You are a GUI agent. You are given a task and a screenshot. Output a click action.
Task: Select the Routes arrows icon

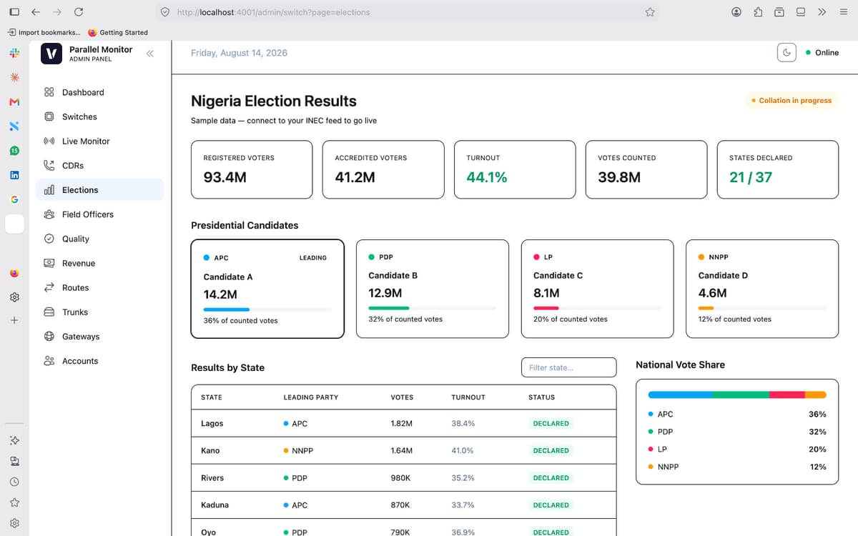coord(49,287)
